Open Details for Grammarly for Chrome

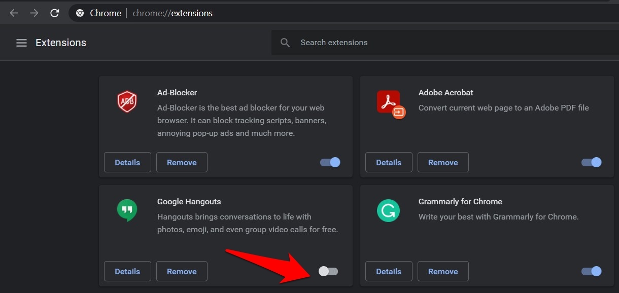389,271
